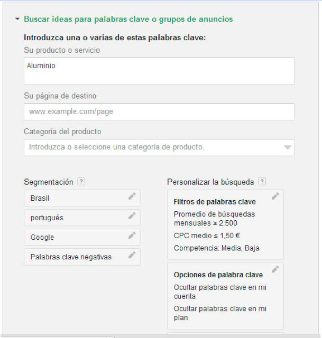This screenshot has width=322, height=338.
Task: Click the pencil icon in the Google row
Action: click(x=132, y=236)
